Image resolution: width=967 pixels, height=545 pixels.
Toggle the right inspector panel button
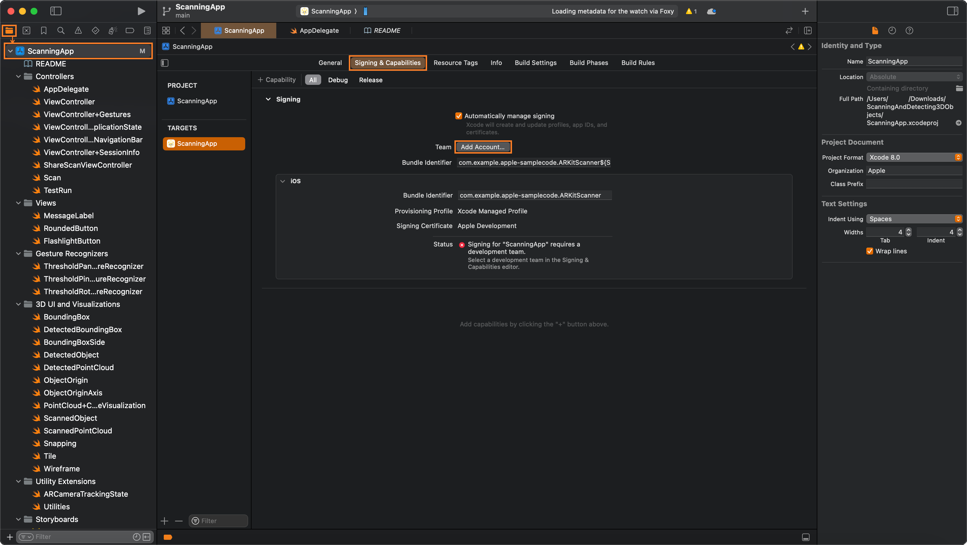click(952, 11)
